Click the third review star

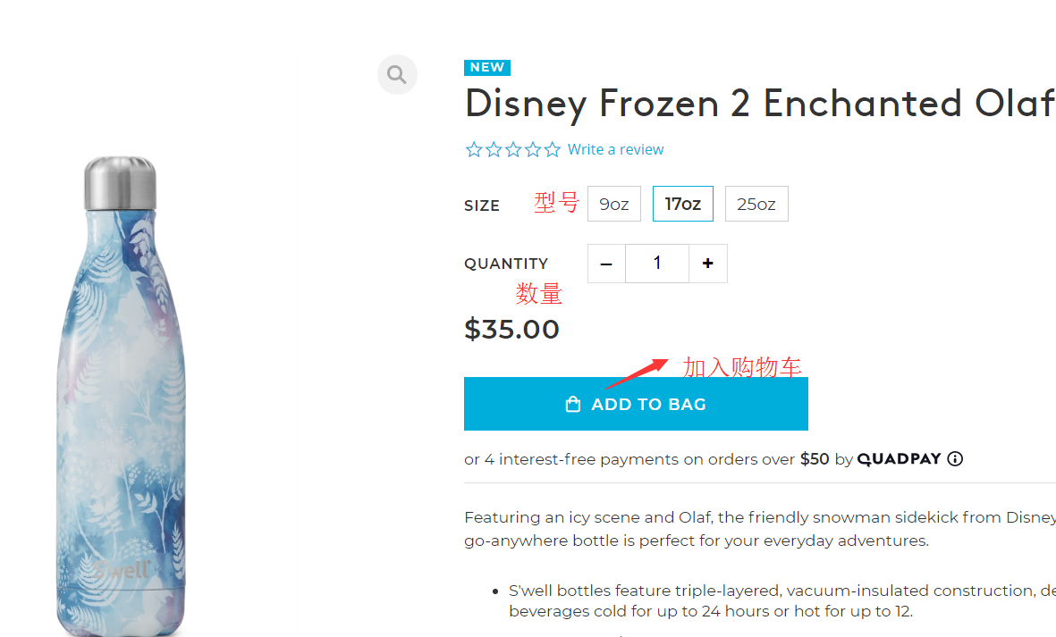(513, 150)
